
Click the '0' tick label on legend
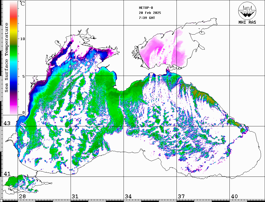tap(23, 112)
